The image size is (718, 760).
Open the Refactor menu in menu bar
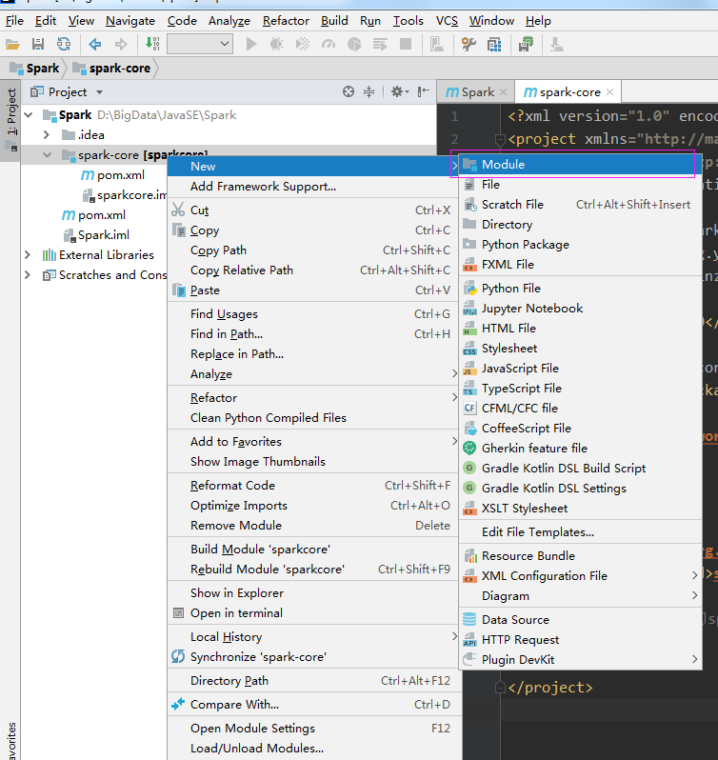click(x=286, y=20)
